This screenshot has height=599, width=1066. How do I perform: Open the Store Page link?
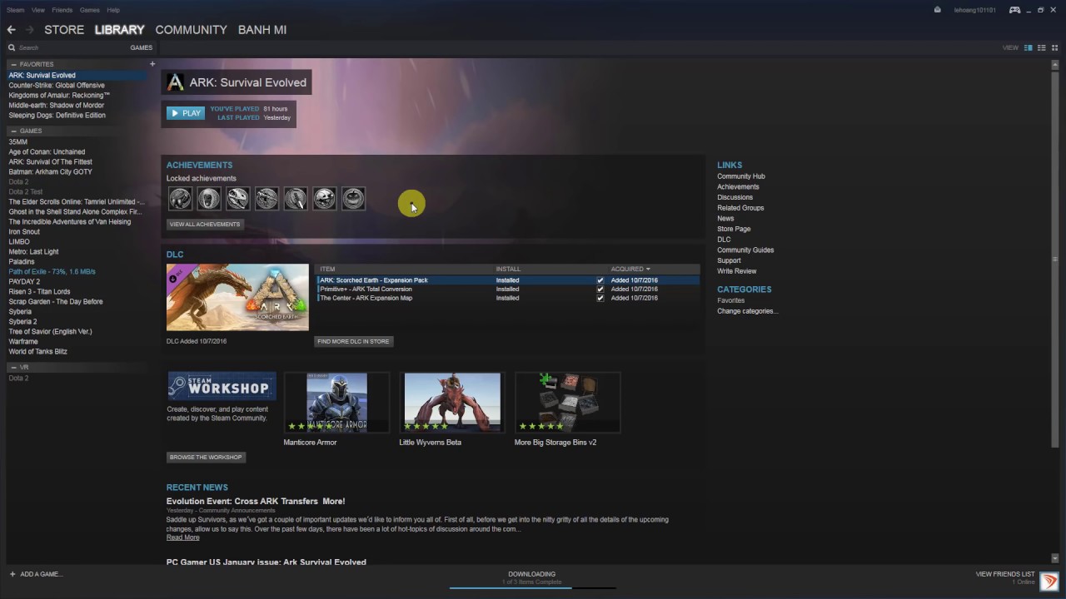(x=734, y=229)
